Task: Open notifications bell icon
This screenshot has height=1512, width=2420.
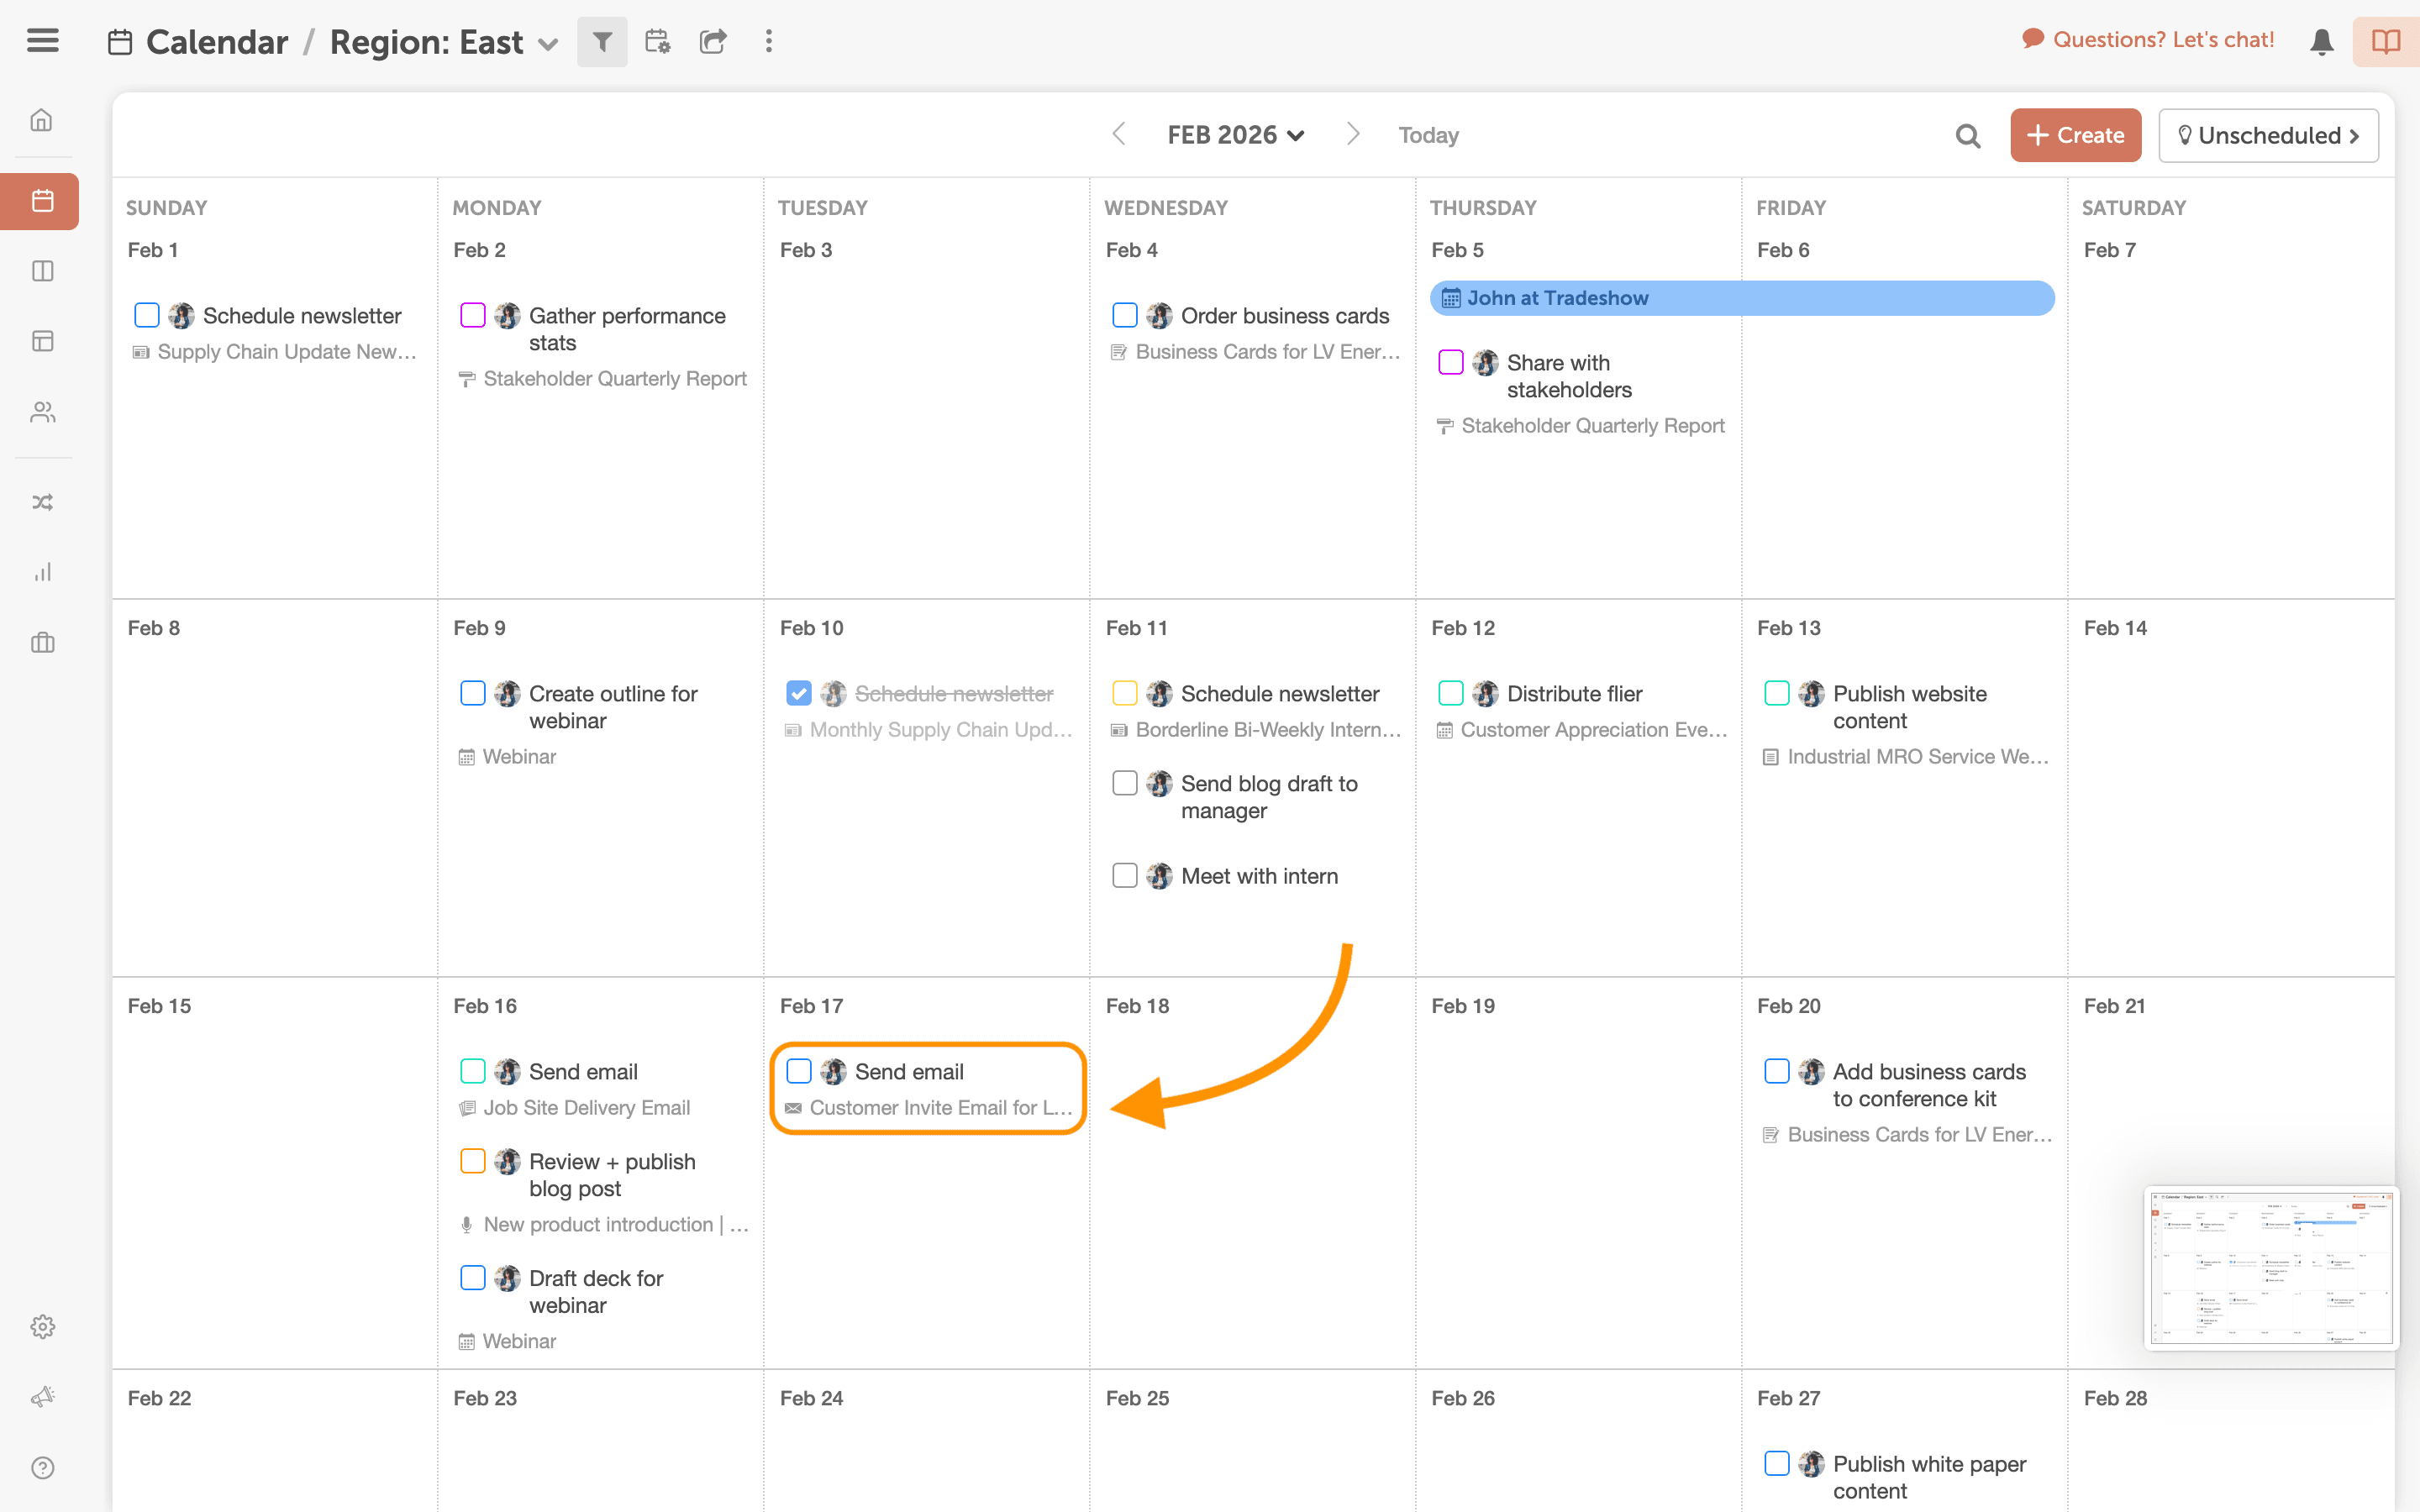Action: (x=2322, y=42)
